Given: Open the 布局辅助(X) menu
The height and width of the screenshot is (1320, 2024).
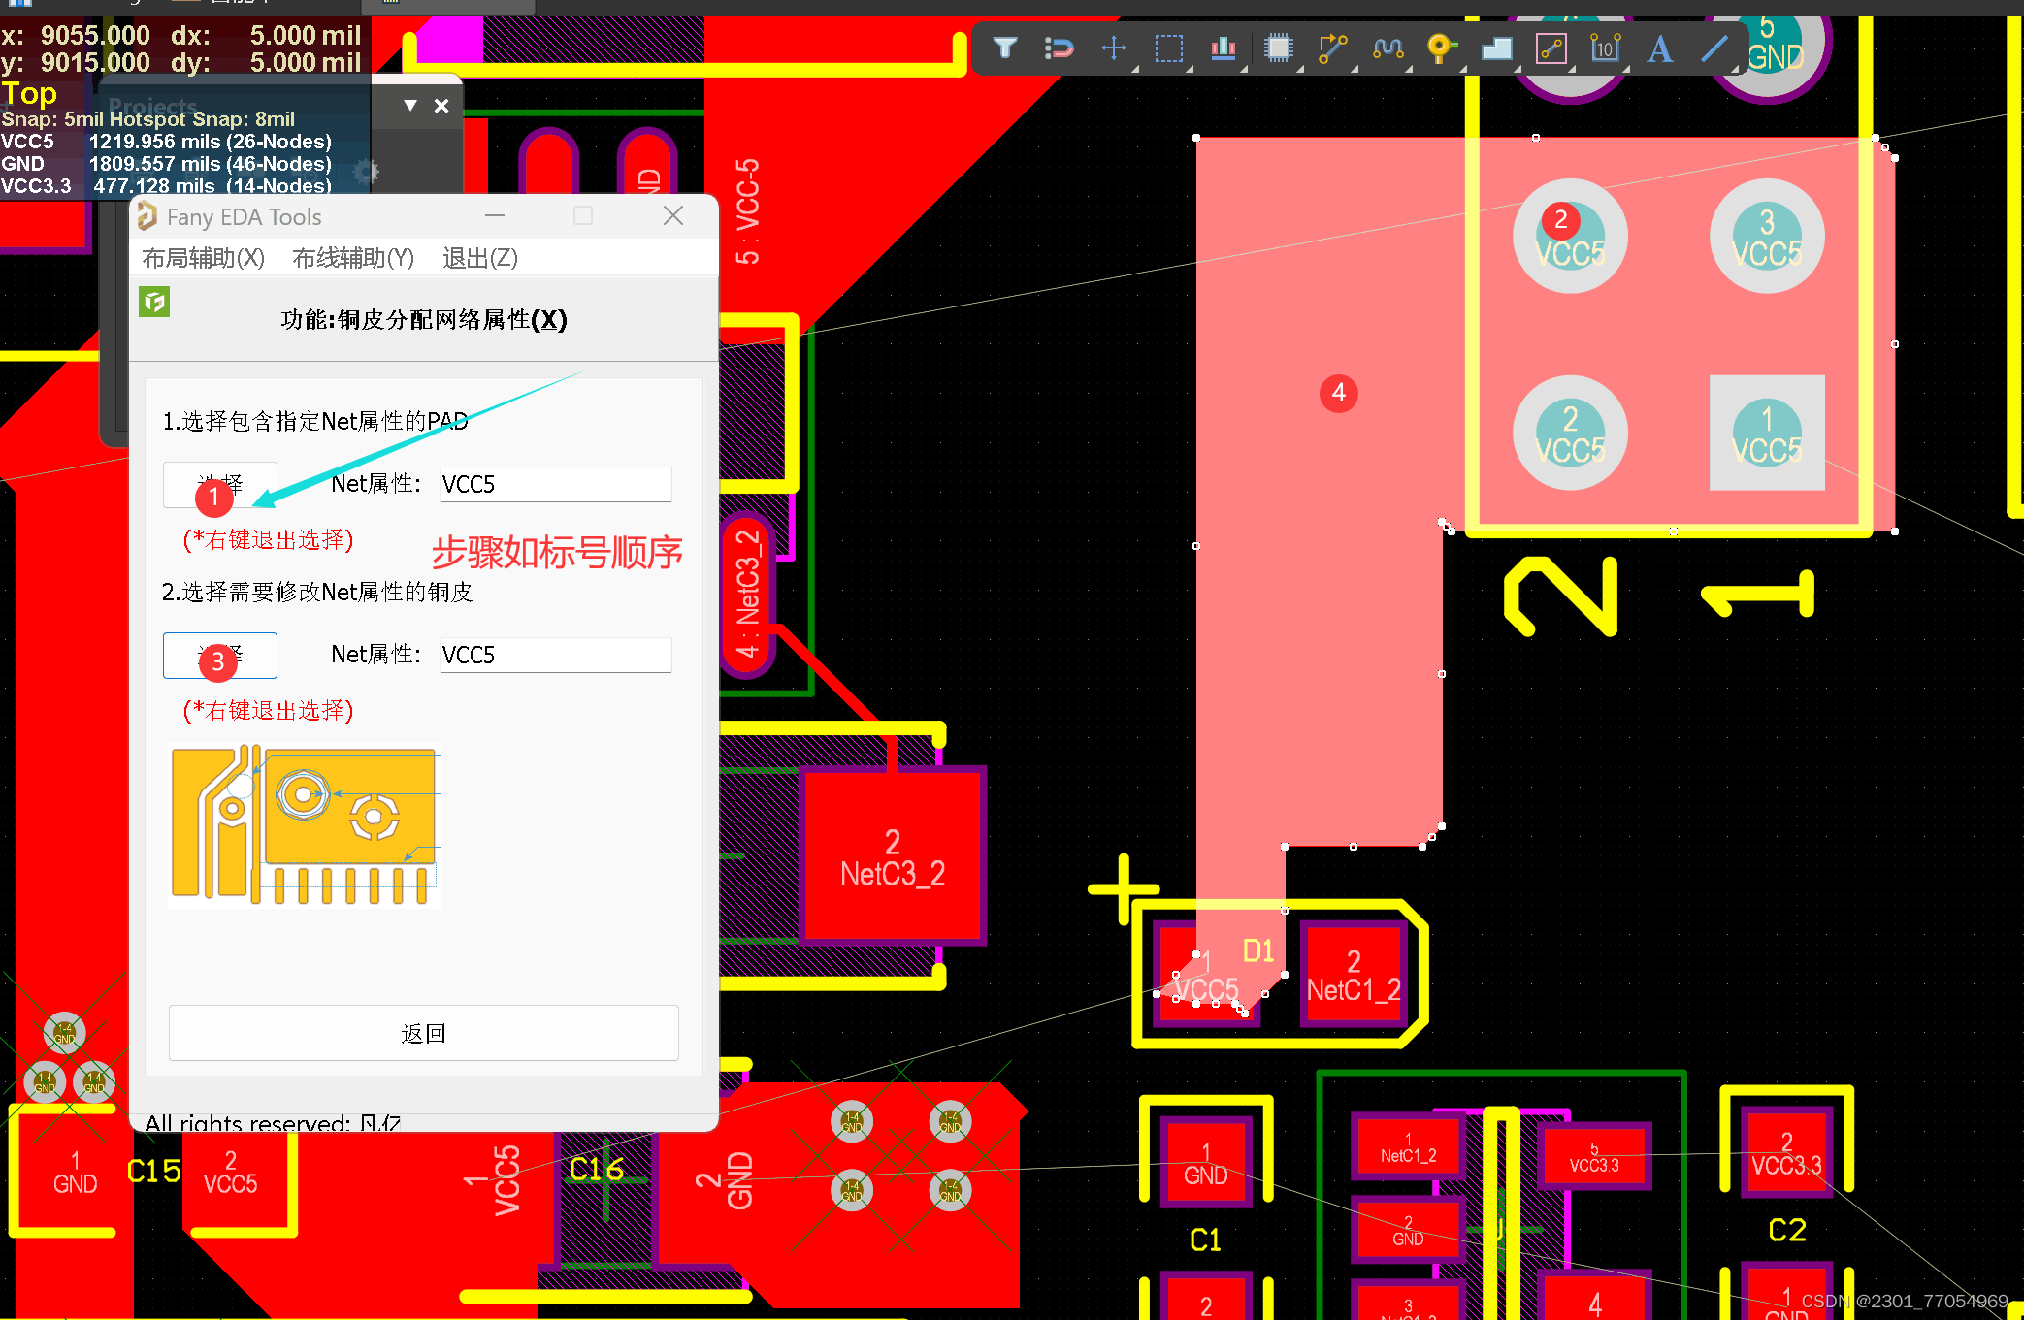Looking at the screenshot, I should [203, 258].
